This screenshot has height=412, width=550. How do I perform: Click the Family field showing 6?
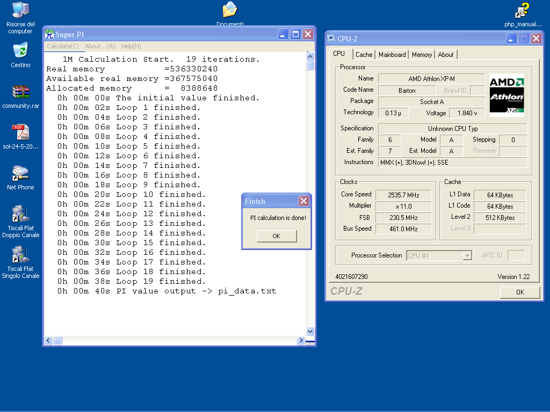coord(390,140)
